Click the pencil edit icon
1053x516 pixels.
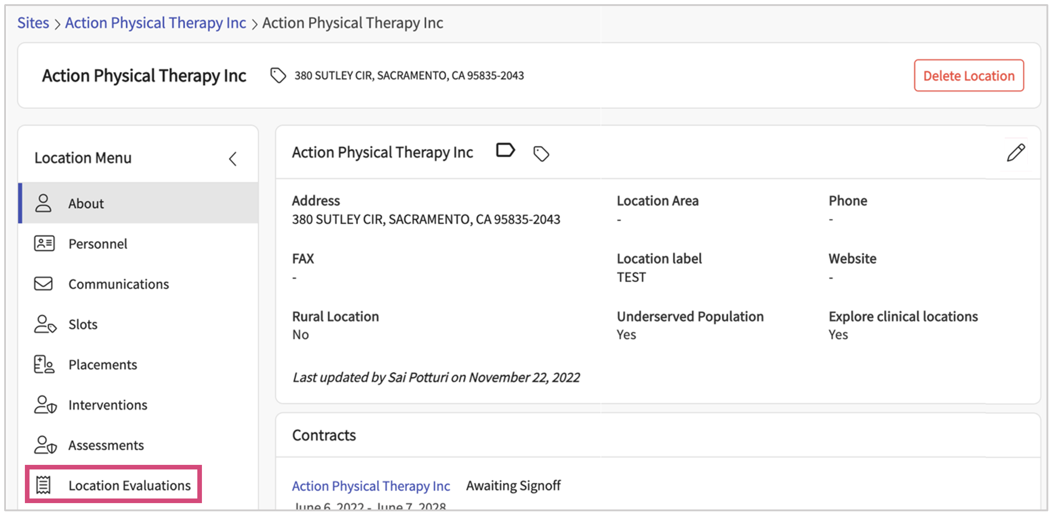coord(1016,152)
